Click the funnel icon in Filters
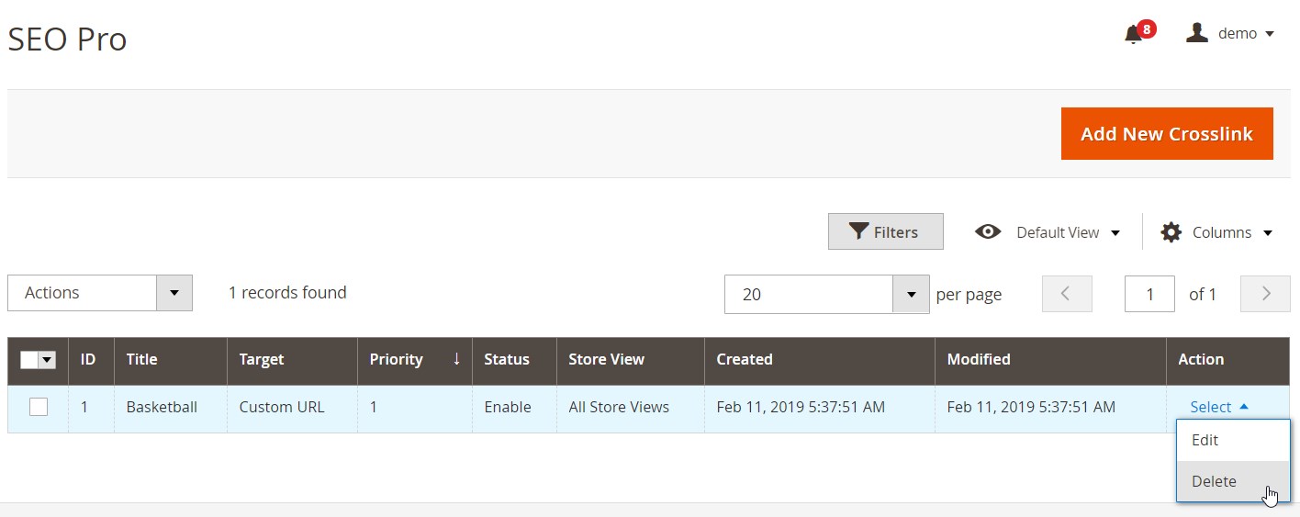Screen dimensions: 1300x517 coord(858,231)
